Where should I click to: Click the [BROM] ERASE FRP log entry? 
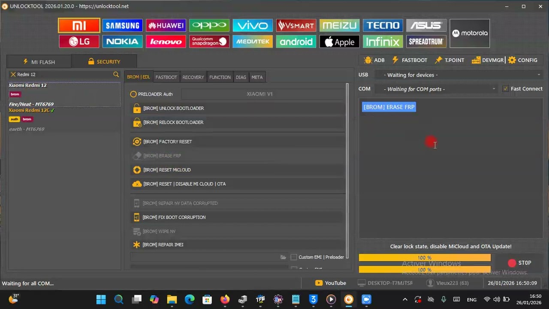click(389, 107)
